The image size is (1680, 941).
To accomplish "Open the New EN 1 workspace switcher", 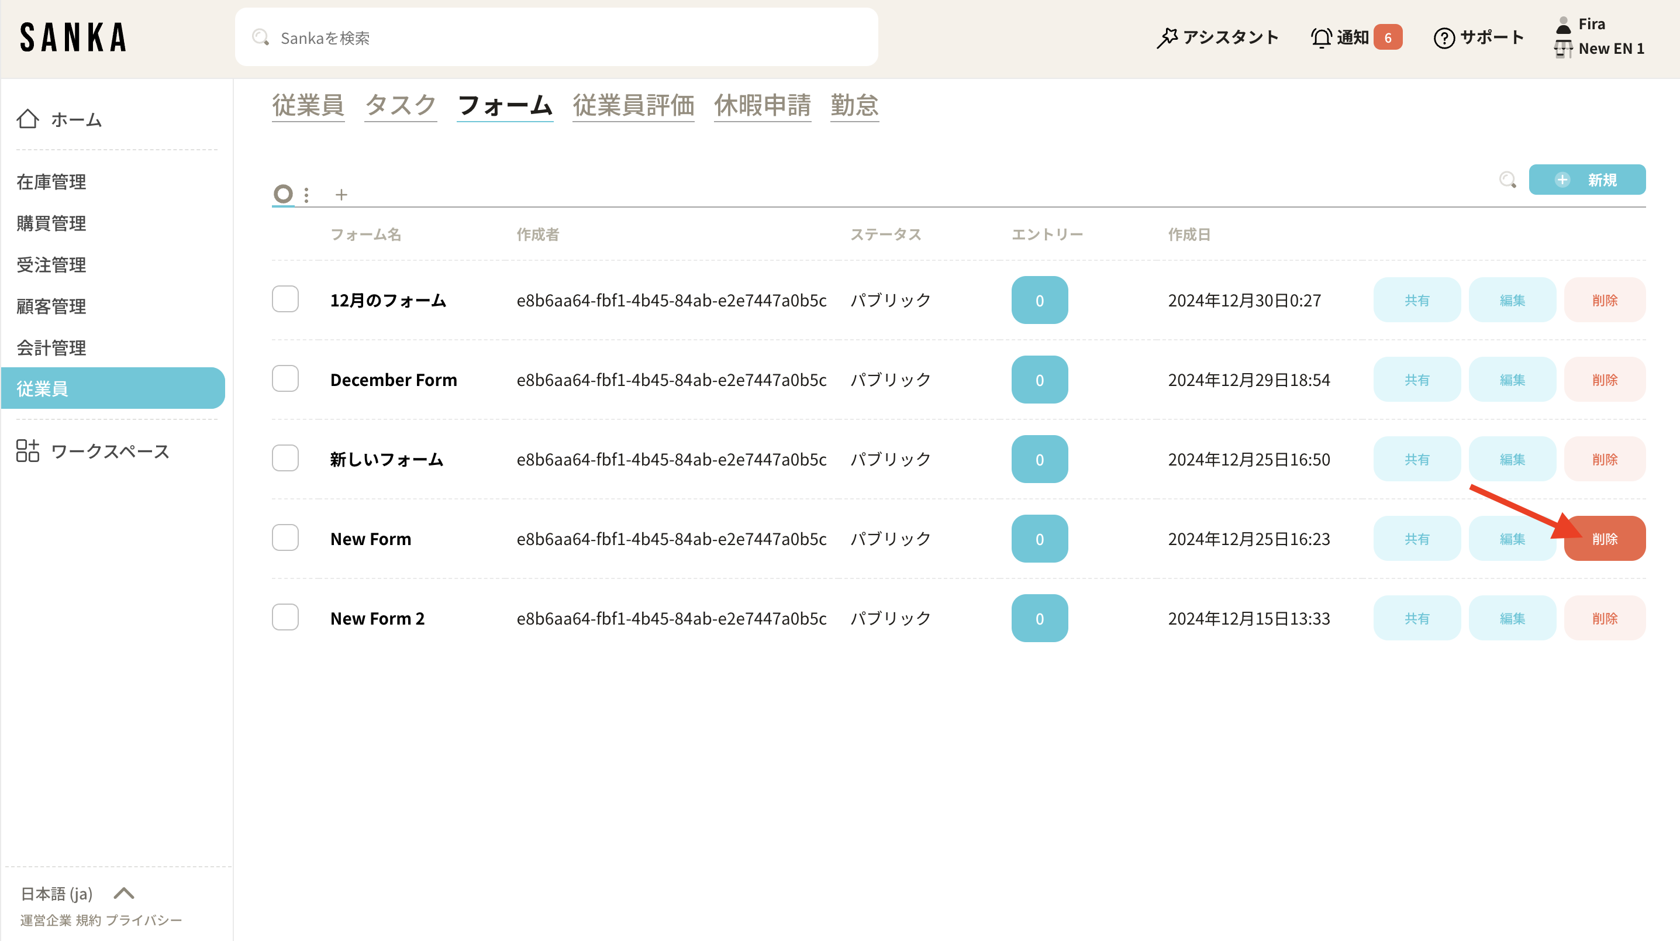I will tap(1610, 49).
